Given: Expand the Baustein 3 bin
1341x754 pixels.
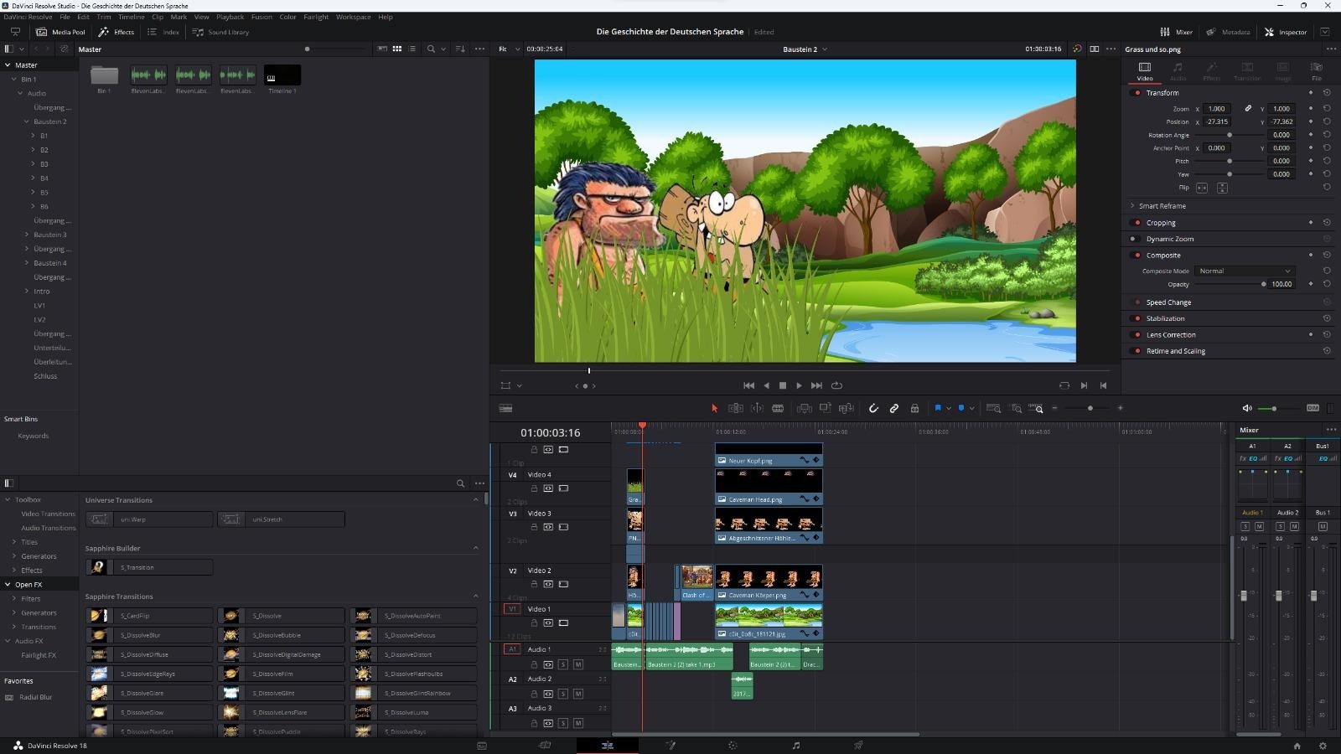Looking at the screenshot, I should [x=27, y=235].
